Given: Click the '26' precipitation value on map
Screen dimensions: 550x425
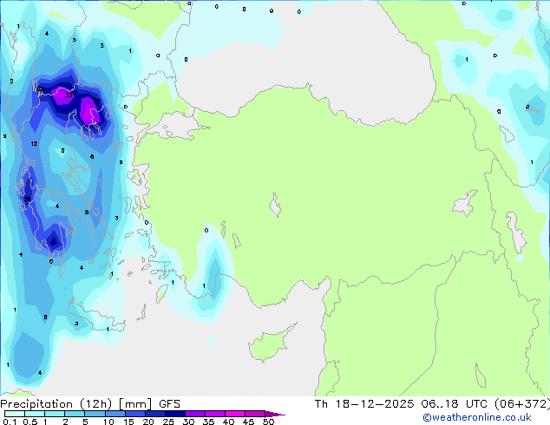Looking at the screenshot, I should (x=27, y=199).
